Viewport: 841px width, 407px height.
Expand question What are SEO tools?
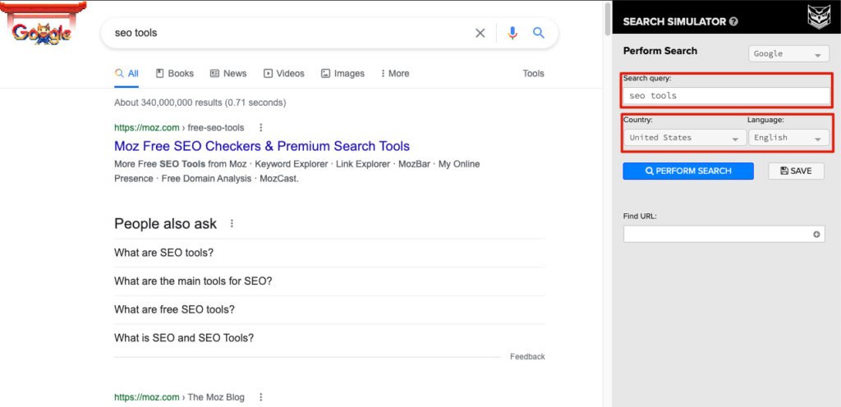click(x=329, y=253)
